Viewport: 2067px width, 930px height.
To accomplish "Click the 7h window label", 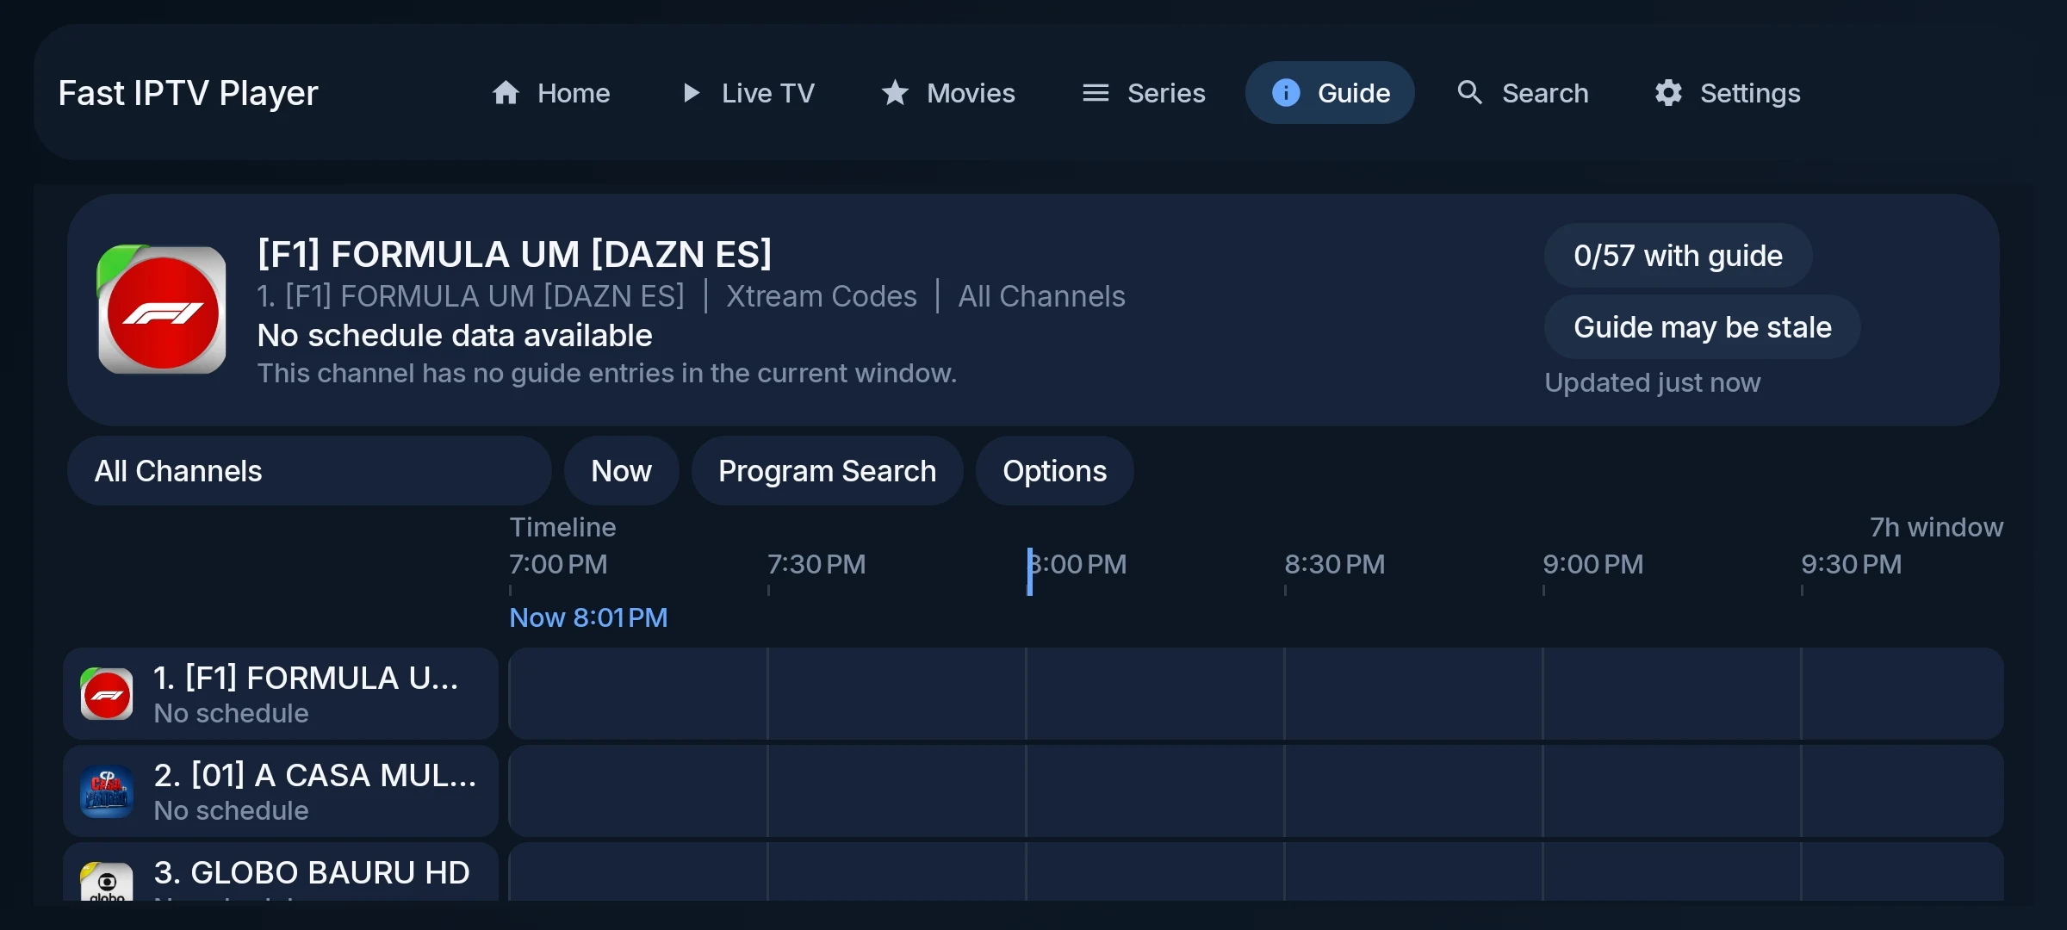I will [x=1936, y=527].
